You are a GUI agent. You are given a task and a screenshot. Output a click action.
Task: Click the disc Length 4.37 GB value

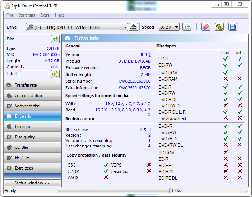pos(52,61)
